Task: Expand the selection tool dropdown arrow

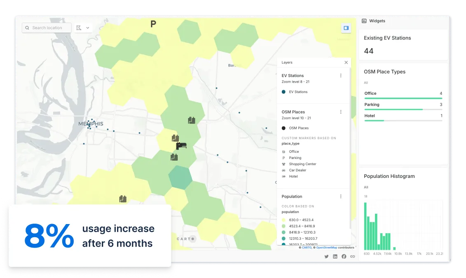Action: tap(88, 28)
